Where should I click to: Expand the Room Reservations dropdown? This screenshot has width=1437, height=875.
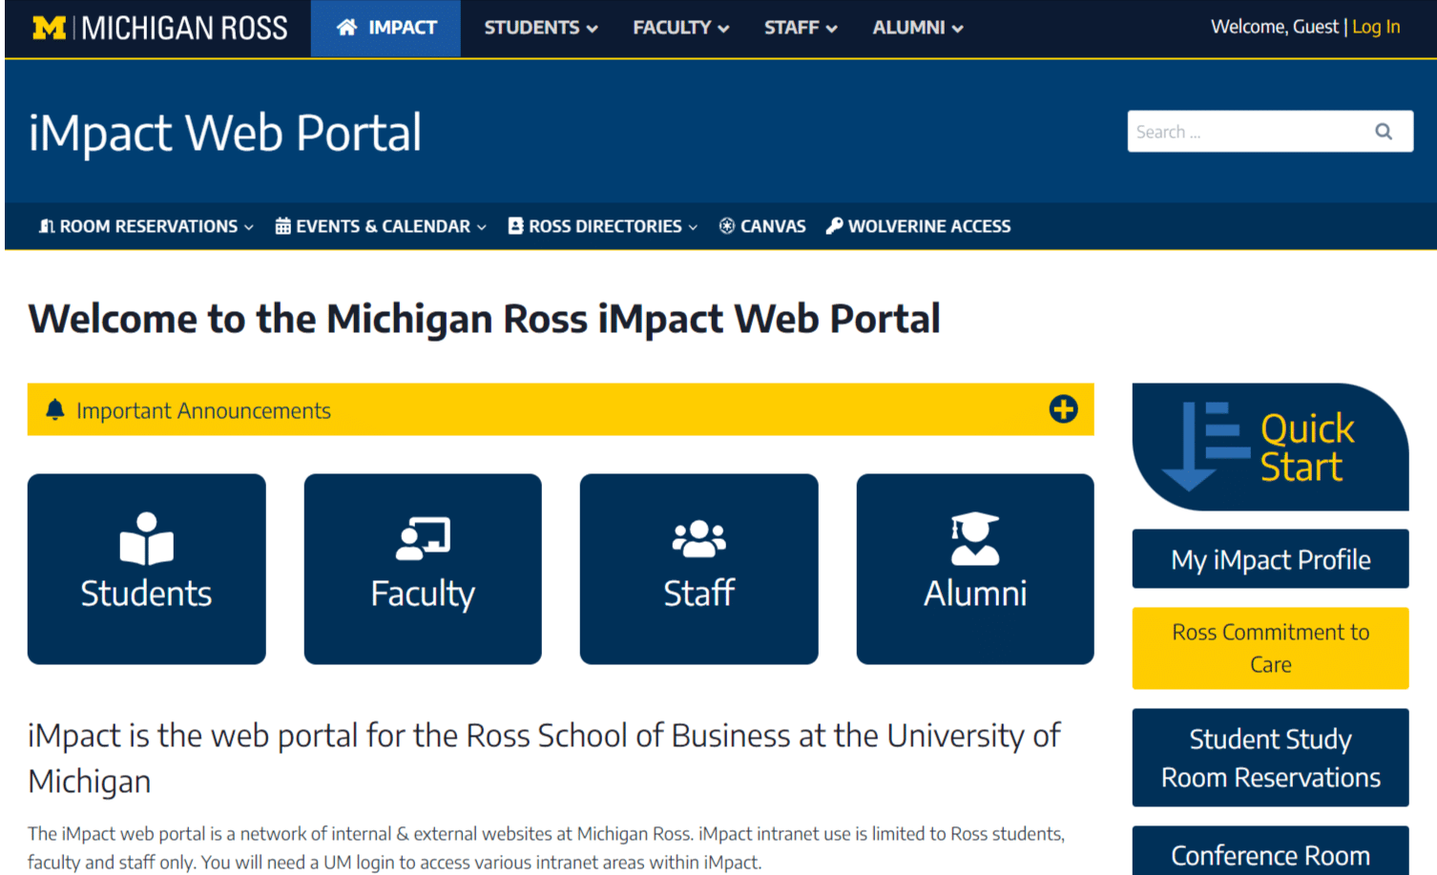click(146, 226)
